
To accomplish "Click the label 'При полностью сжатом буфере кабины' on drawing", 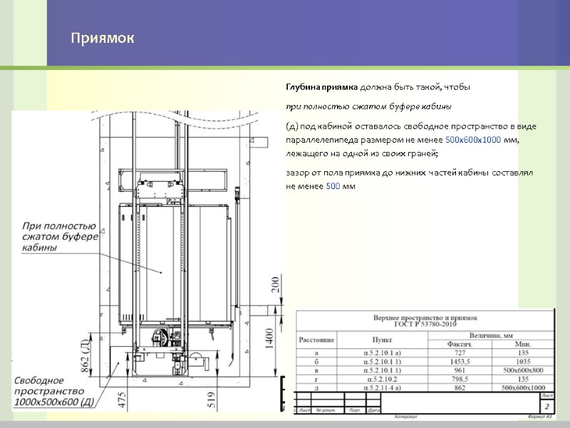I will pyautogui.click(x=60, y=237).
